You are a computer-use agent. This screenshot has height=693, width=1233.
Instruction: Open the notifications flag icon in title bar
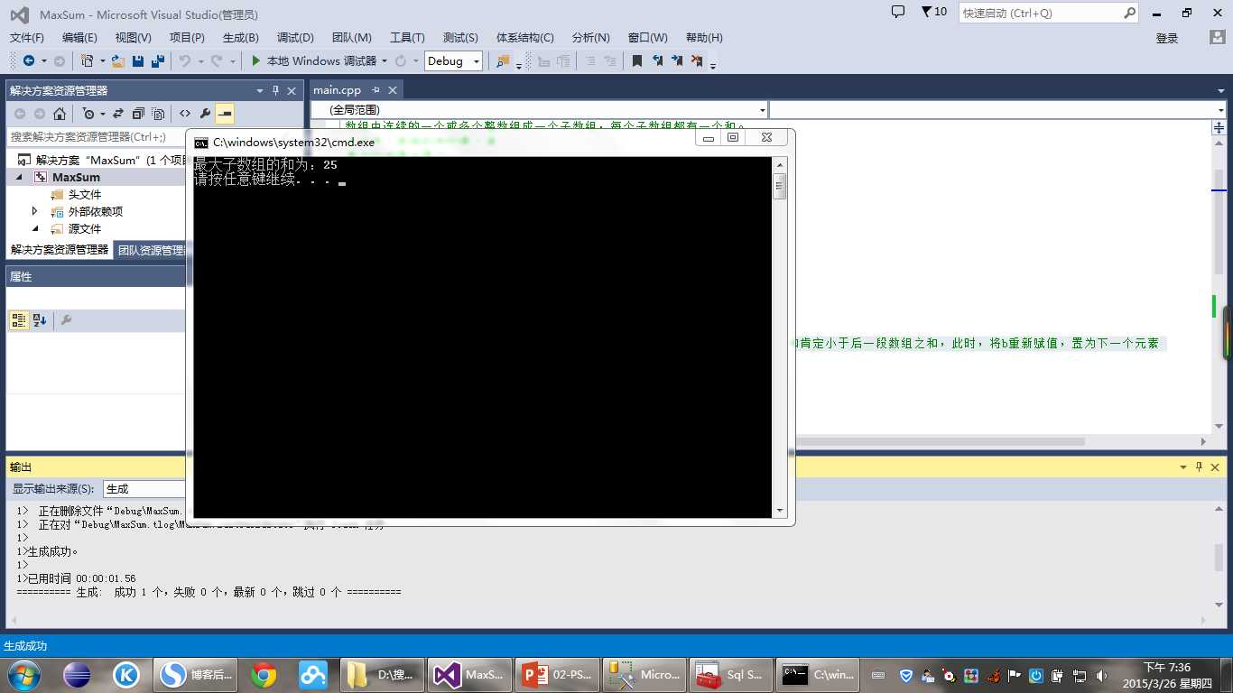(926, 12)
